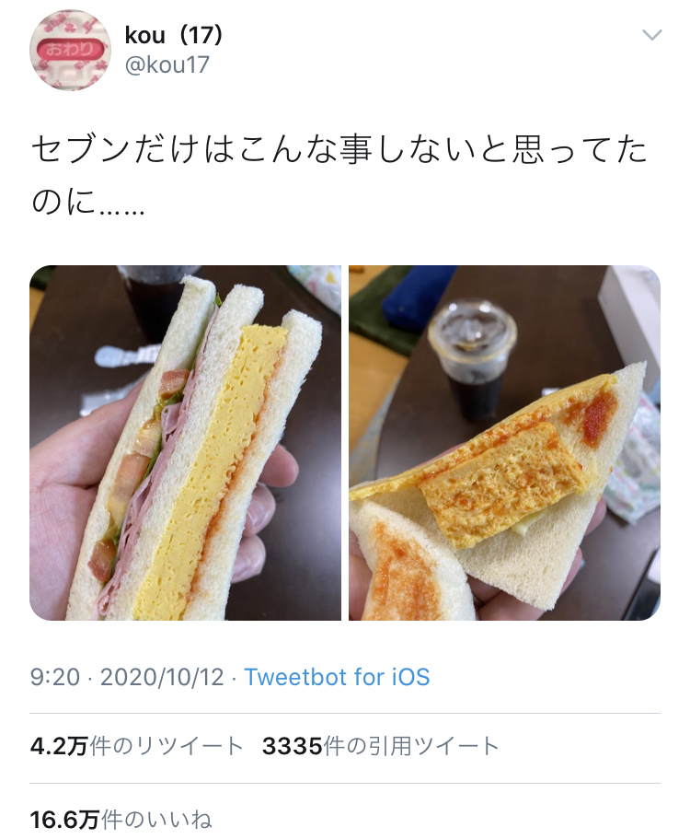Tap the 2020/10/12 post date
Screen dimensions: 690x839
tap(162, 677)
